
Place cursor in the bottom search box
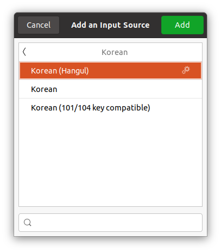click(x=110, y=223)
